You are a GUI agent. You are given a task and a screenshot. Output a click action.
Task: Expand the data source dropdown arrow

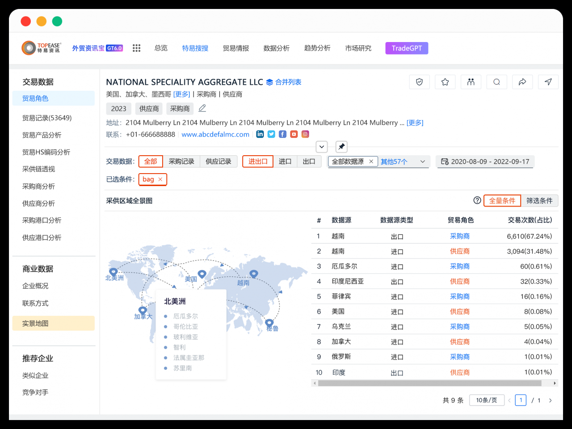(423, 161)
